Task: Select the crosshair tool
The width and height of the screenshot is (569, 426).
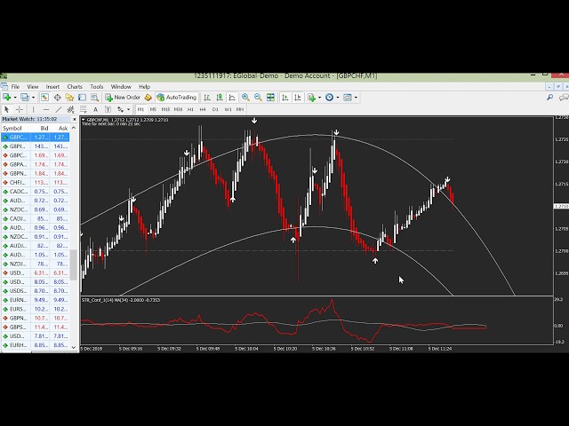Action: pos(20,109)
